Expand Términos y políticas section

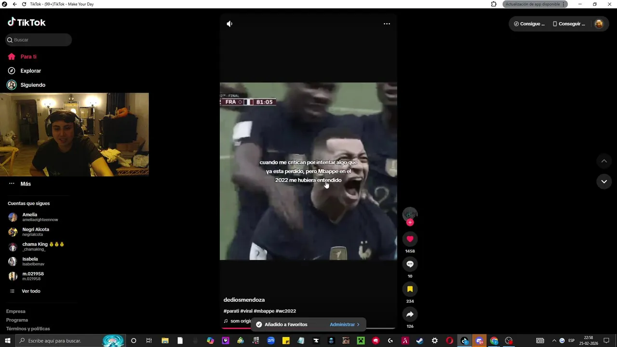pos(28,329)
